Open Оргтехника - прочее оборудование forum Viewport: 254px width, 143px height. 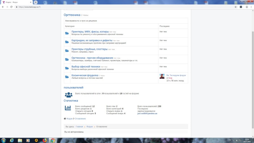pyautogui.click(x=92, y=58)
